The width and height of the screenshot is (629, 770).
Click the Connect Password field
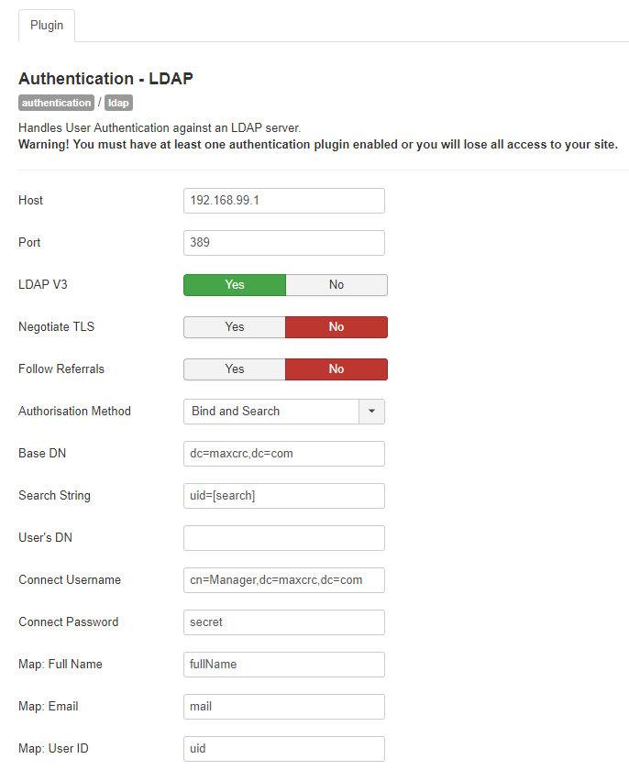click(x=284, y=622)
